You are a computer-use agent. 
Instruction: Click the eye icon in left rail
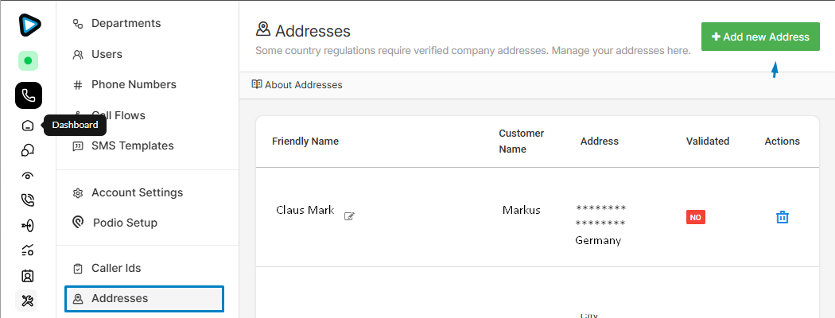click(x=28, y=176)
